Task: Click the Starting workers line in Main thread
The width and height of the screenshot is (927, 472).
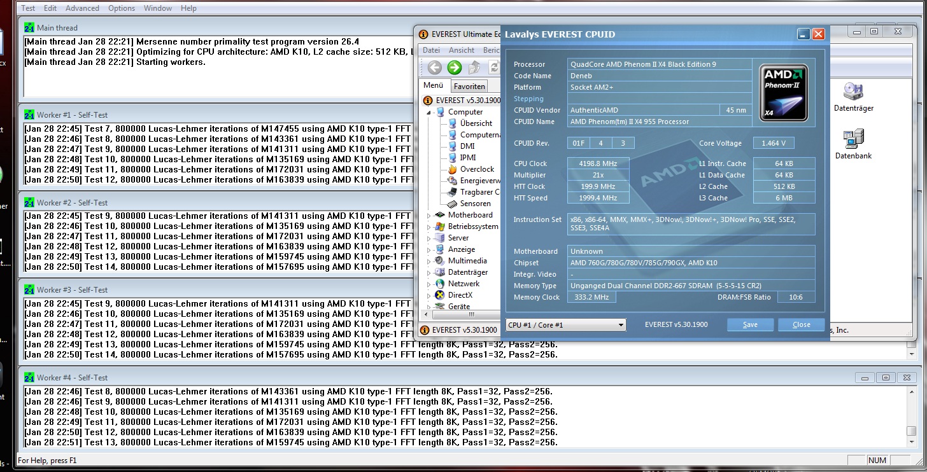Action: (x=115, y=62)
